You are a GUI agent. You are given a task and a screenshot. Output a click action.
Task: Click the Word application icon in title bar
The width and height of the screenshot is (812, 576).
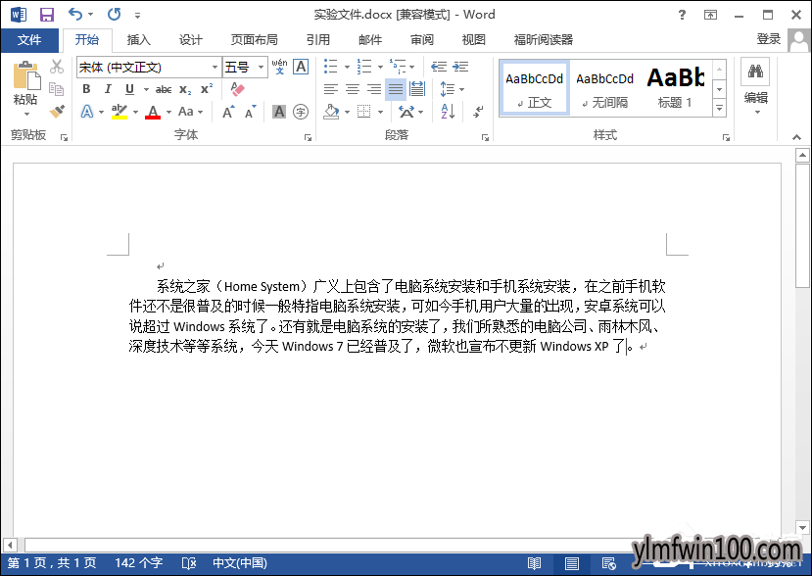coord(19,15)
